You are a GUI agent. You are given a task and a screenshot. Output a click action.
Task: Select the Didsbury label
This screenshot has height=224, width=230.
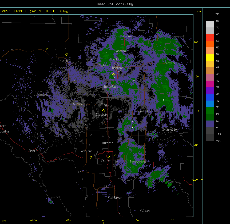pos(102,115)
